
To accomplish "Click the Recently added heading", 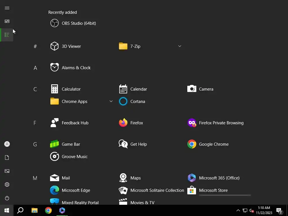I will [x=62, y=12].
